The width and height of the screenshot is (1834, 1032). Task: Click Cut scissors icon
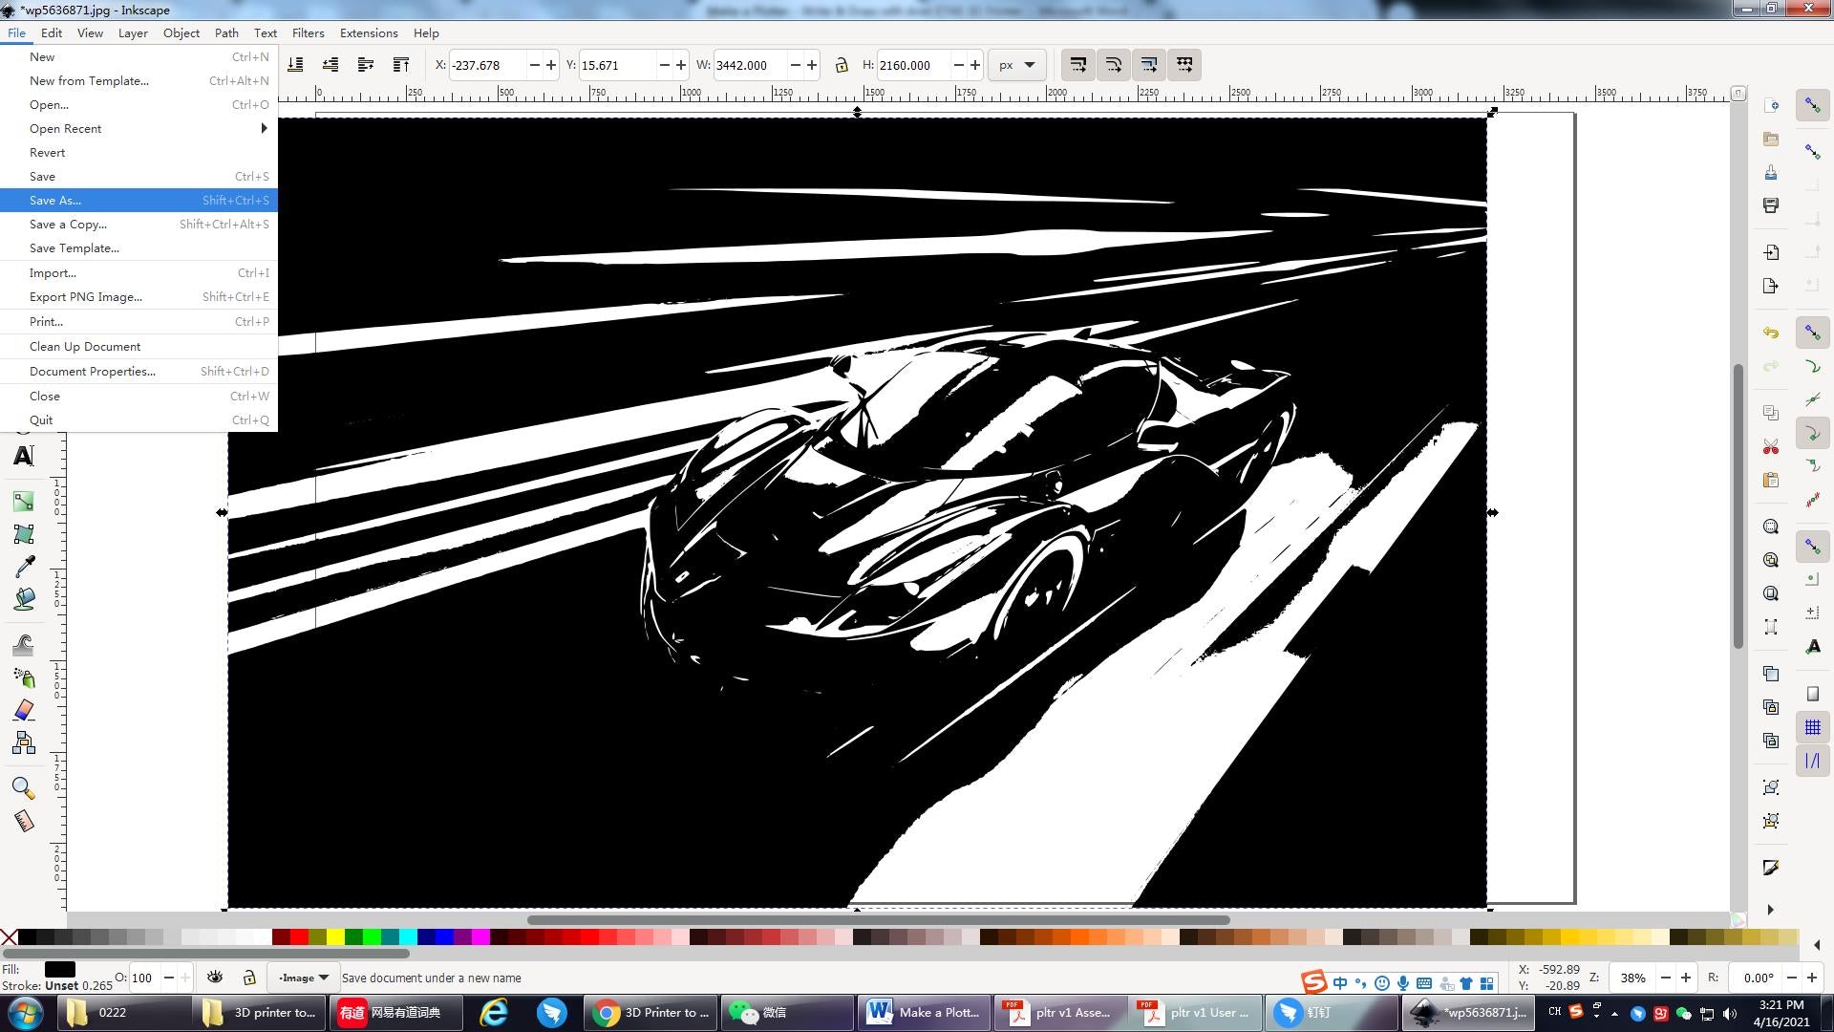point(1771,446)
